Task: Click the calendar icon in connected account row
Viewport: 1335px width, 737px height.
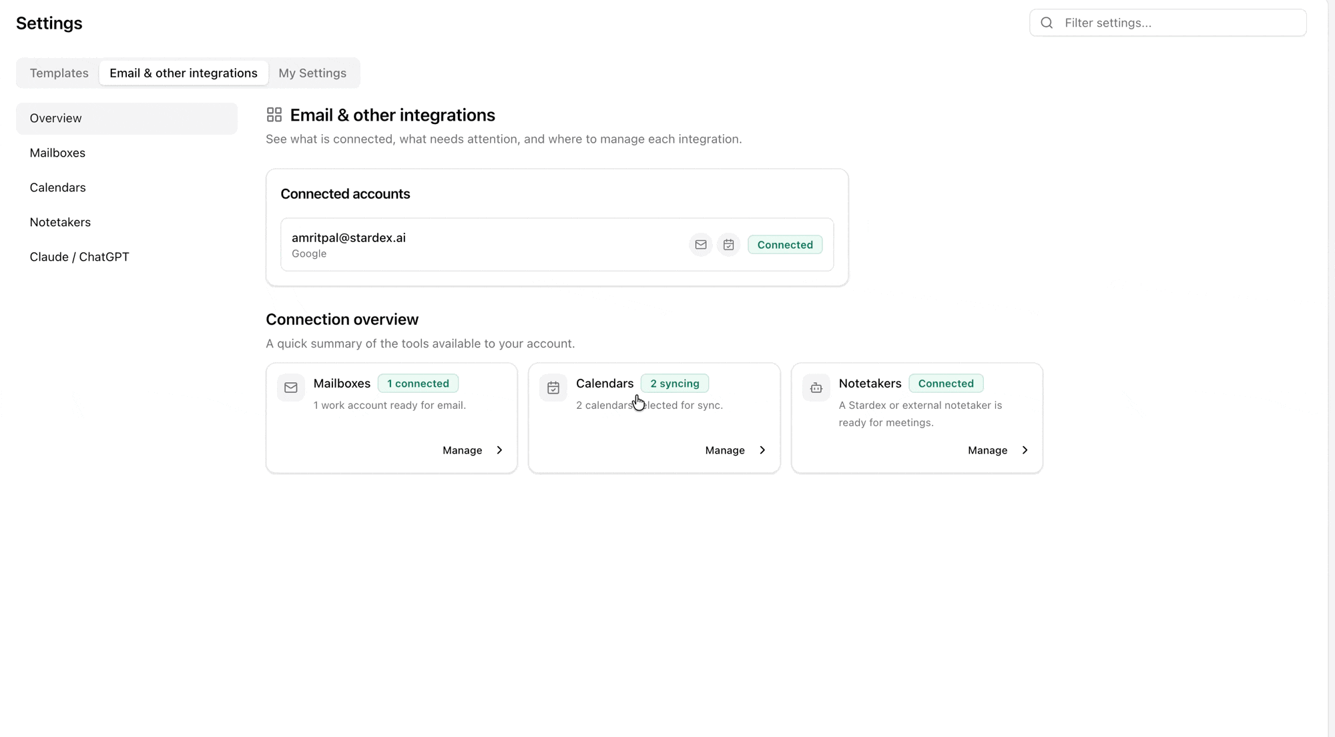Action: [728, 245]
